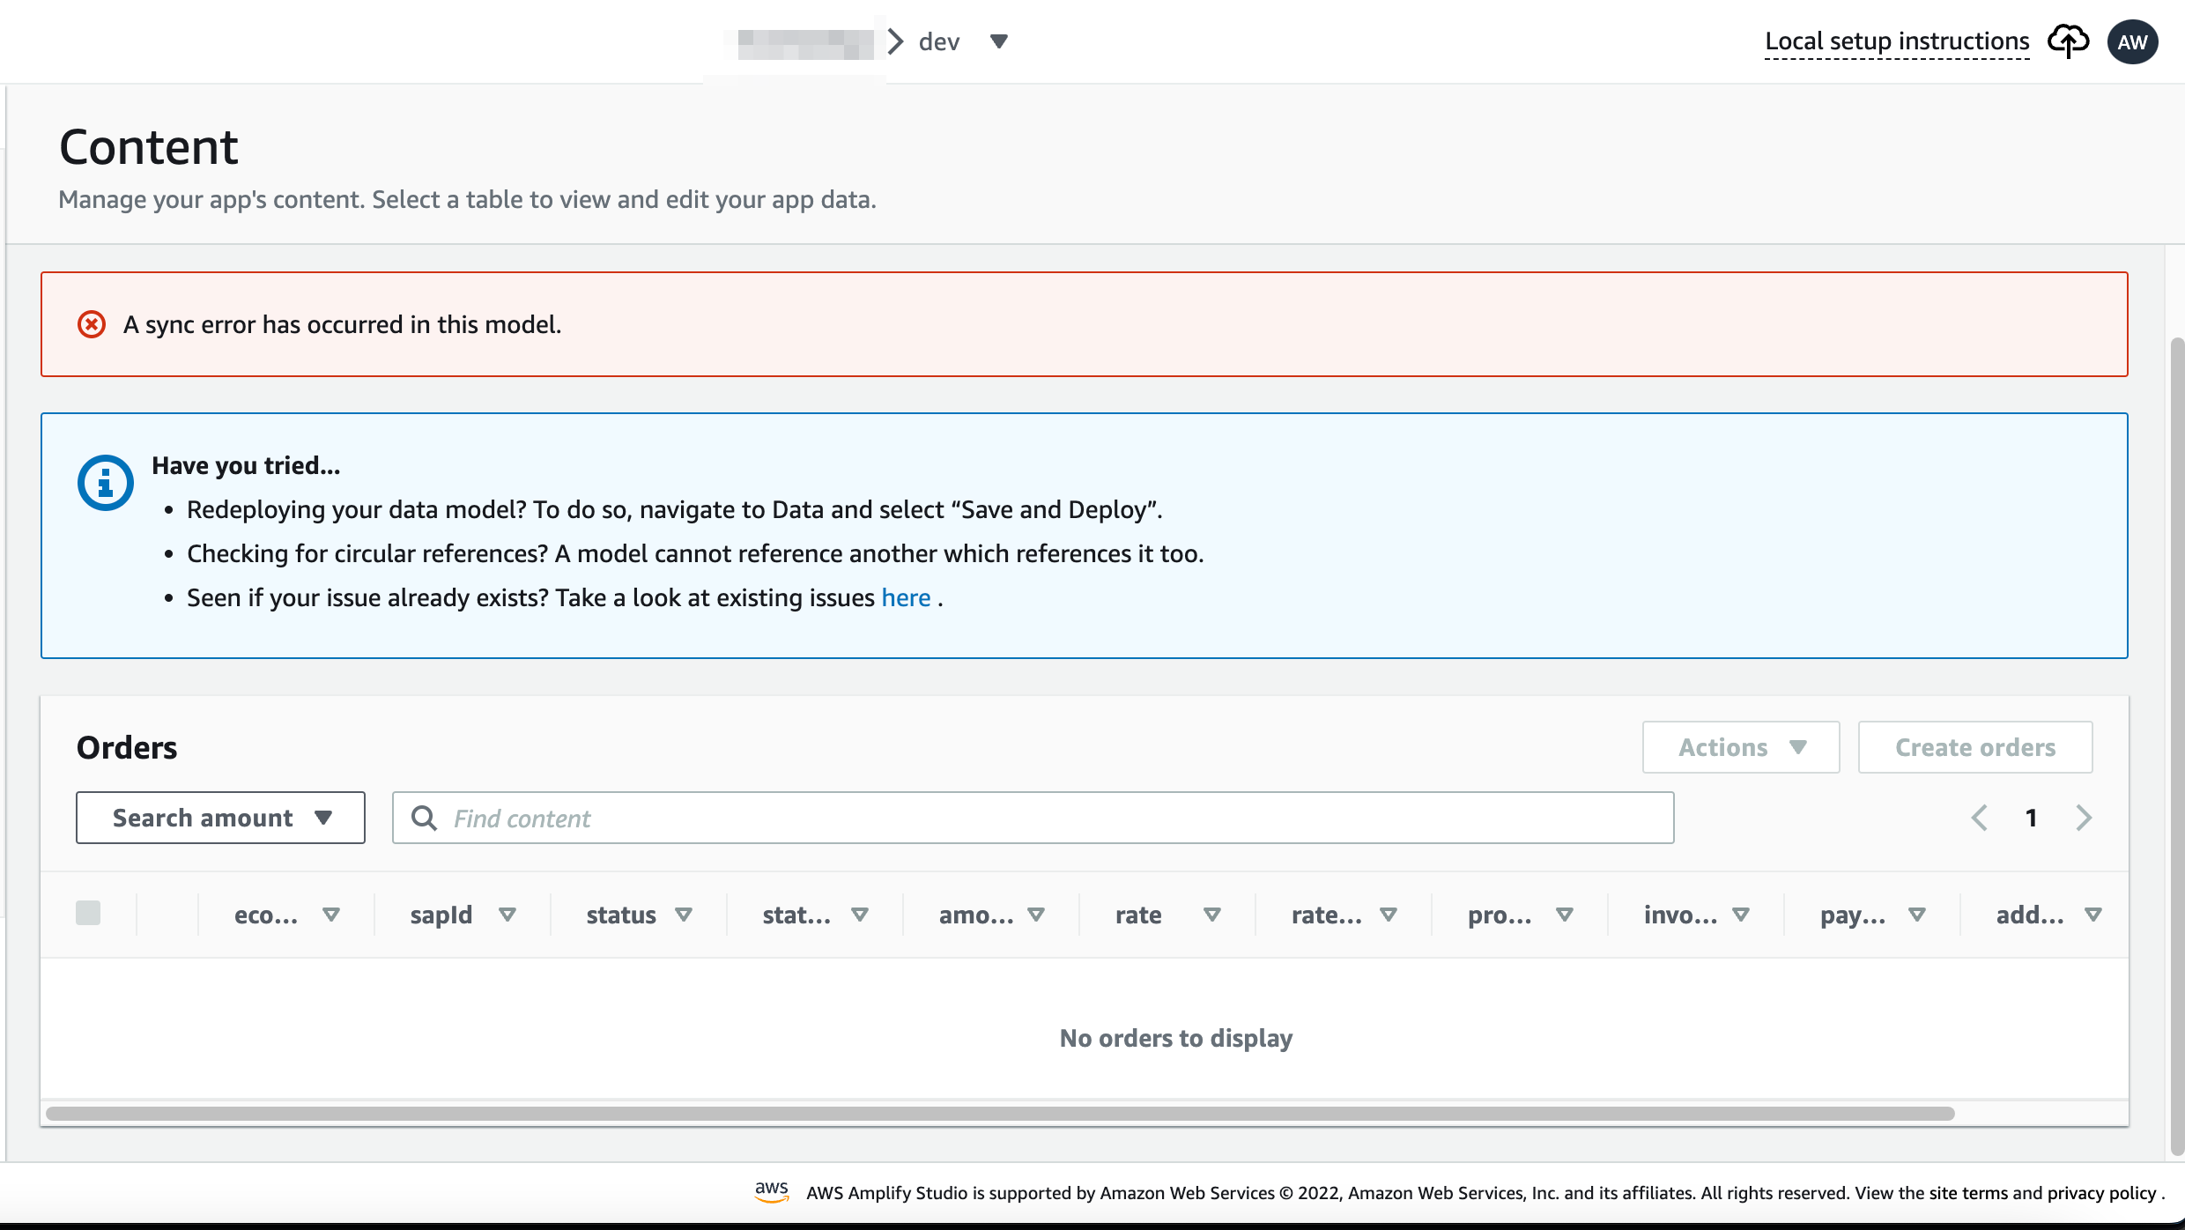Go to previous page with left chevron icon

point(1980,818)
